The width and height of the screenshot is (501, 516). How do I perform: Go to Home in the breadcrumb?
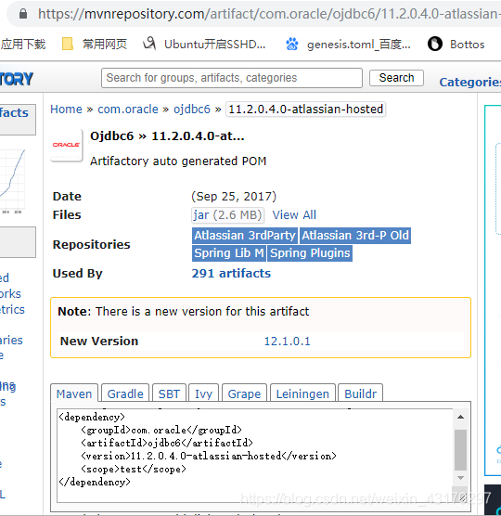[x=66, y=109]
